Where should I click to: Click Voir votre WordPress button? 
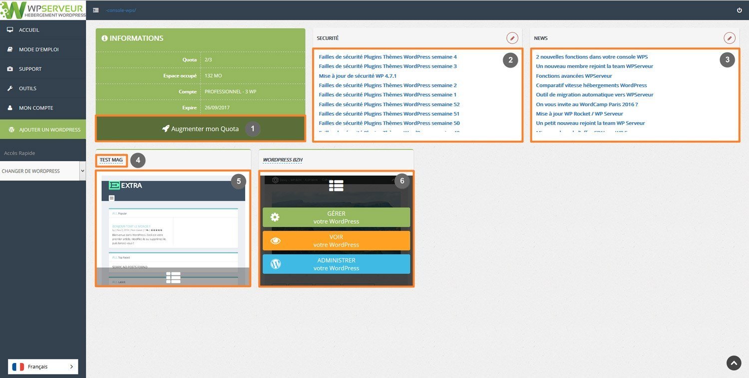point(337,241)
